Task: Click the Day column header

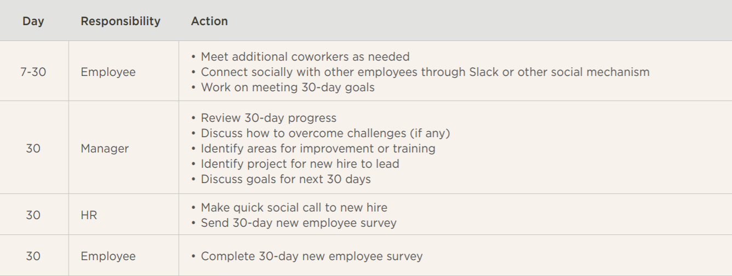Action: [x=33, y=21]
